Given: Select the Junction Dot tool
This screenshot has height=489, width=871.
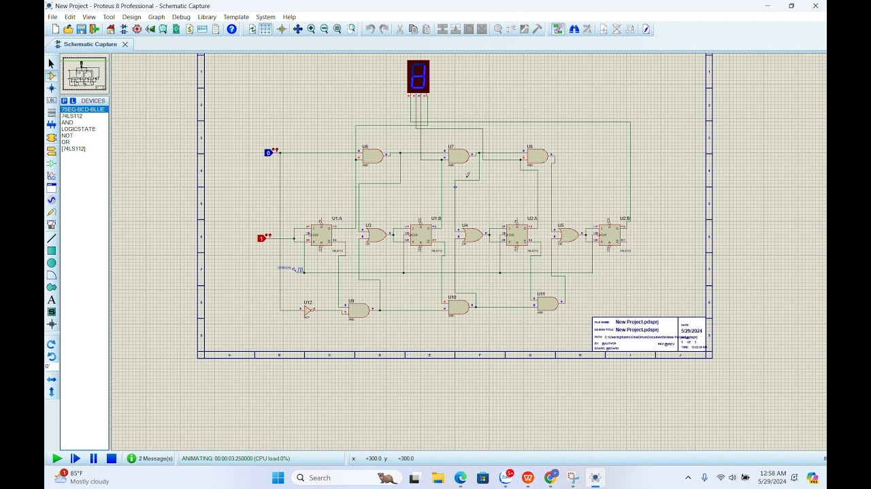Looking at the screenshot, I should (x=51, y=88).
